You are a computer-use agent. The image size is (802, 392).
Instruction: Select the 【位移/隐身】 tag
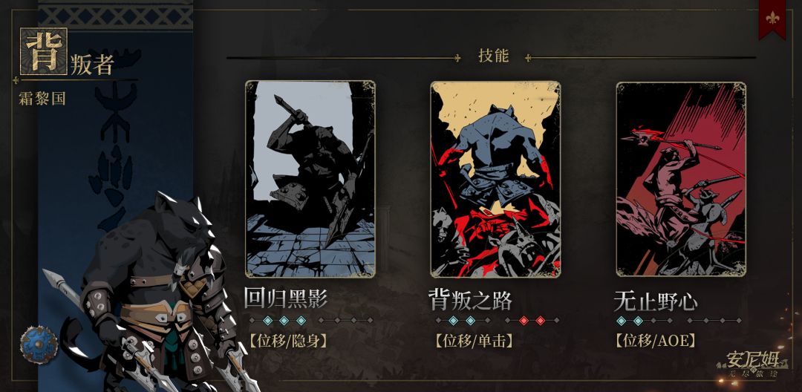[x=287, y=341]
